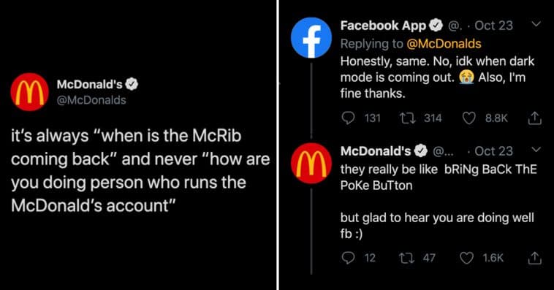
Task: Open Oct 23 timestamp on Facebook tweet
Action: point(493,26)
